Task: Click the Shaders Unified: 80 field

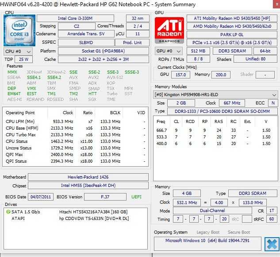Action: [256, 59]
